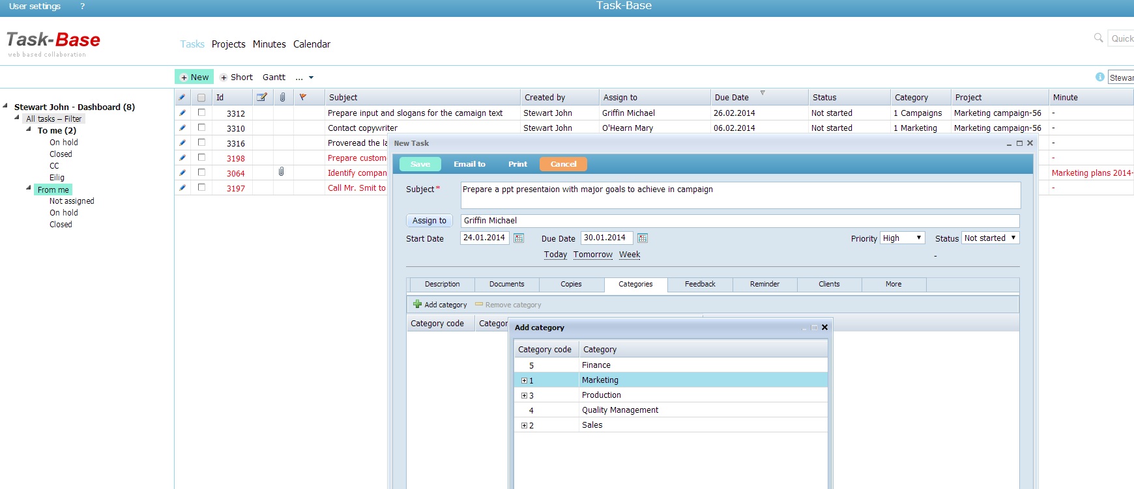Screen dimensions: 1134x489
Task: Click the pencil column header icon
Action: [182, 97]
